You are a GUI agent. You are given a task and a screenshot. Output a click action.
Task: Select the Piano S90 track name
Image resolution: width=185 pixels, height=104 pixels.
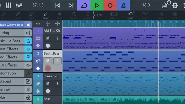(x=51, y=76)
